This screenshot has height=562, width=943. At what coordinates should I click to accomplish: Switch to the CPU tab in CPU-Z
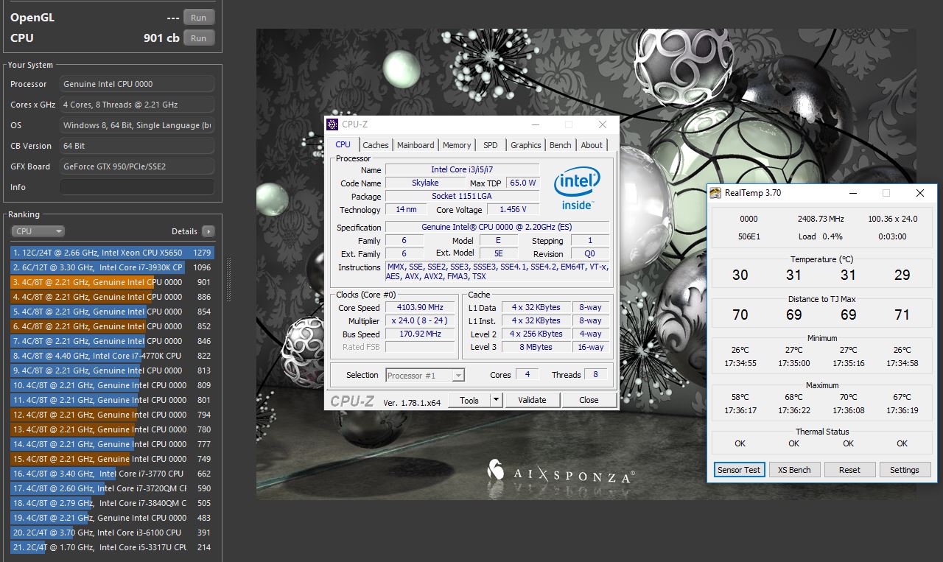(343, 144)
